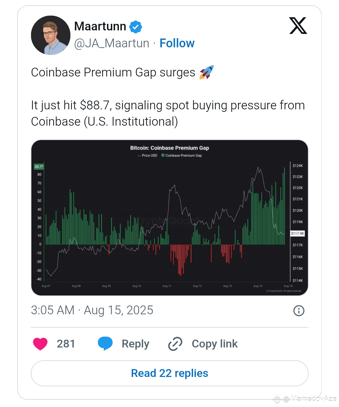Click the rocket emoji in tweet
This screenshot has width=339, height=407.
(x=207, y=72)
